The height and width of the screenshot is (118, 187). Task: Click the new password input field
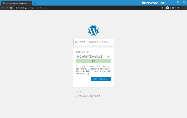pos(93,56)
